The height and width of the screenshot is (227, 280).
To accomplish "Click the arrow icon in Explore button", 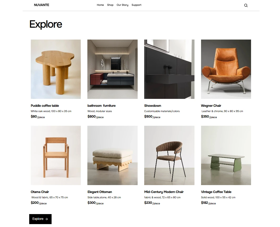I will point(46,219).
